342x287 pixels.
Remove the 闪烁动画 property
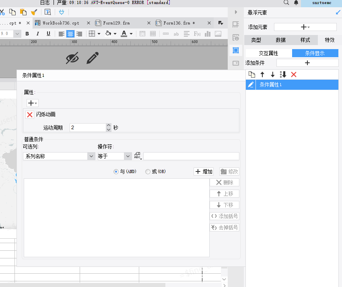(x=30, y=115)
